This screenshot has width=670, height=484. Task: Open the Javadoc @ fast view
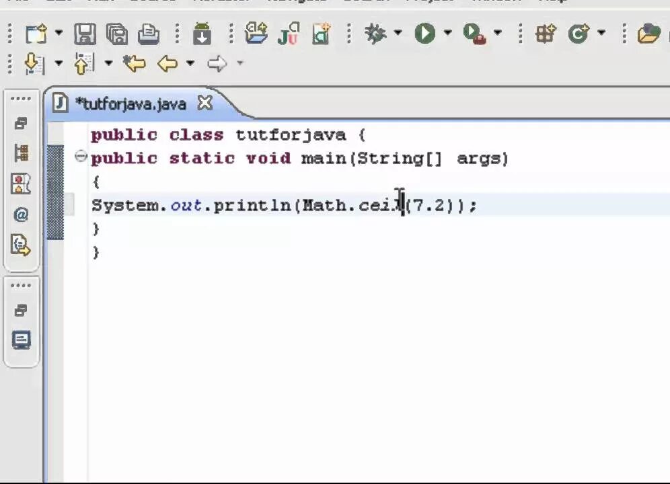21,214
